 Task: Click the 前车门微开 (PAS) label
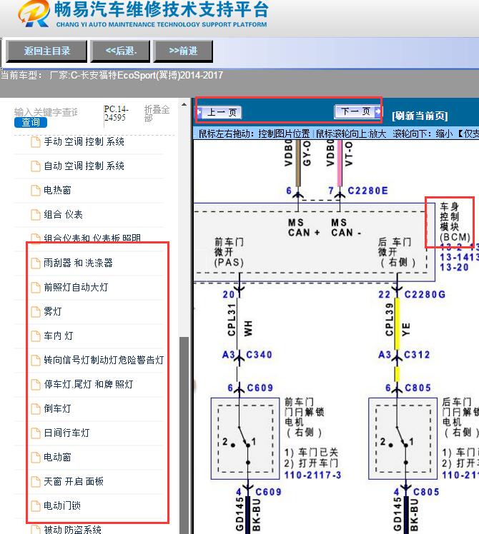coord(229,252)
